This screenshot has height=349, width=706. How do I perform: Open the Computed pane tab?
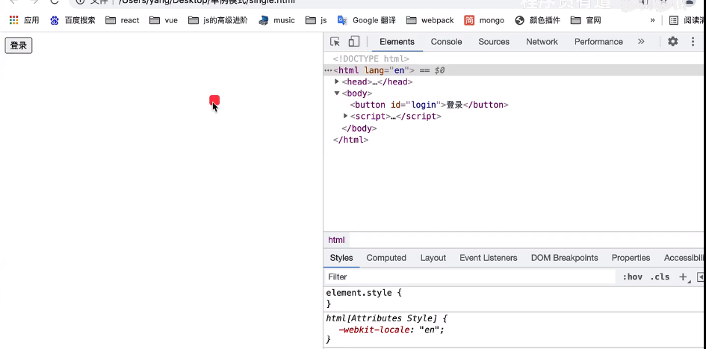[x=385, y=258]
